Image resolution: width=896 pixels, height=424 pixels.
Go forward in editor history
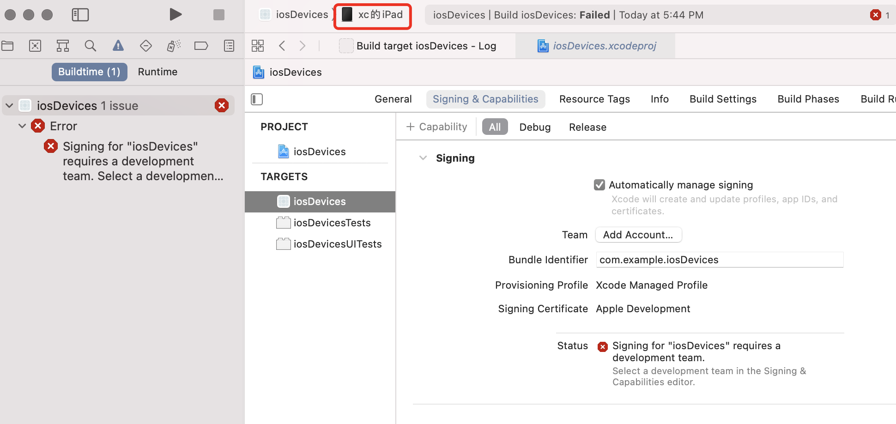303,46
